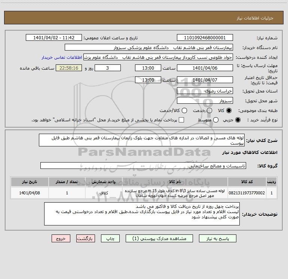Click the چاپ print button
Image resolution: width=288 pixels, height=279 pixels.
[x=110, y=239]
